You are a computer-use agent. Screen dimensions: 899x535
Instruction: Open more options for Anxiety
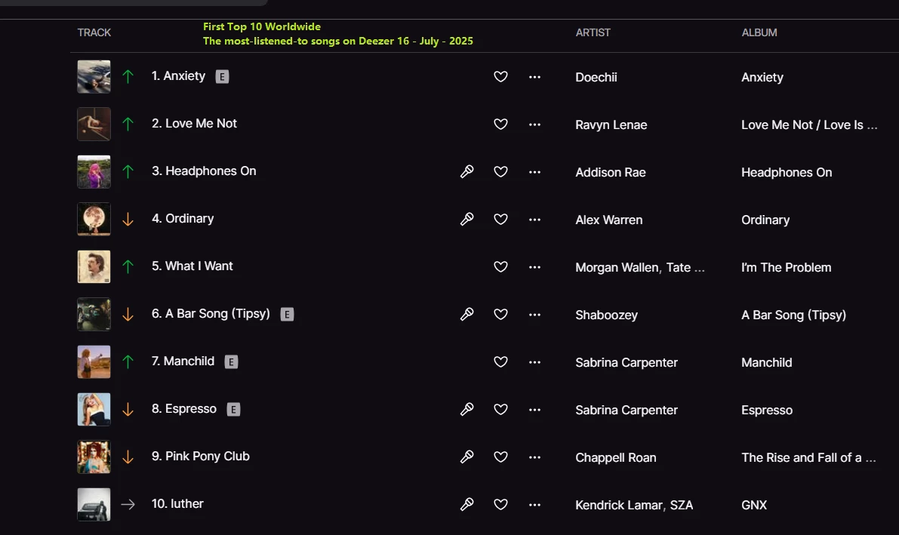(535, 77)
